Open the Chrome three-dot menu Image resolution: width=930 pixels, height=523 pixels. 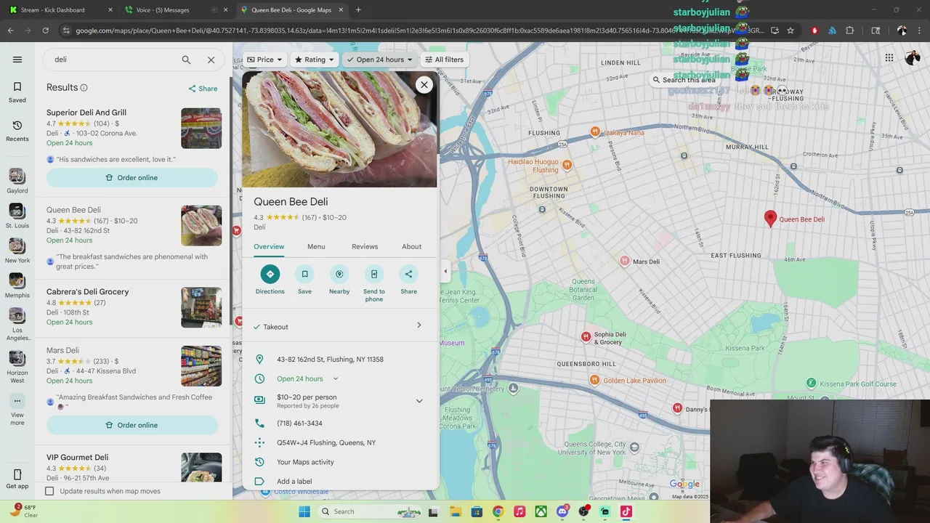[x=919, y=31]
